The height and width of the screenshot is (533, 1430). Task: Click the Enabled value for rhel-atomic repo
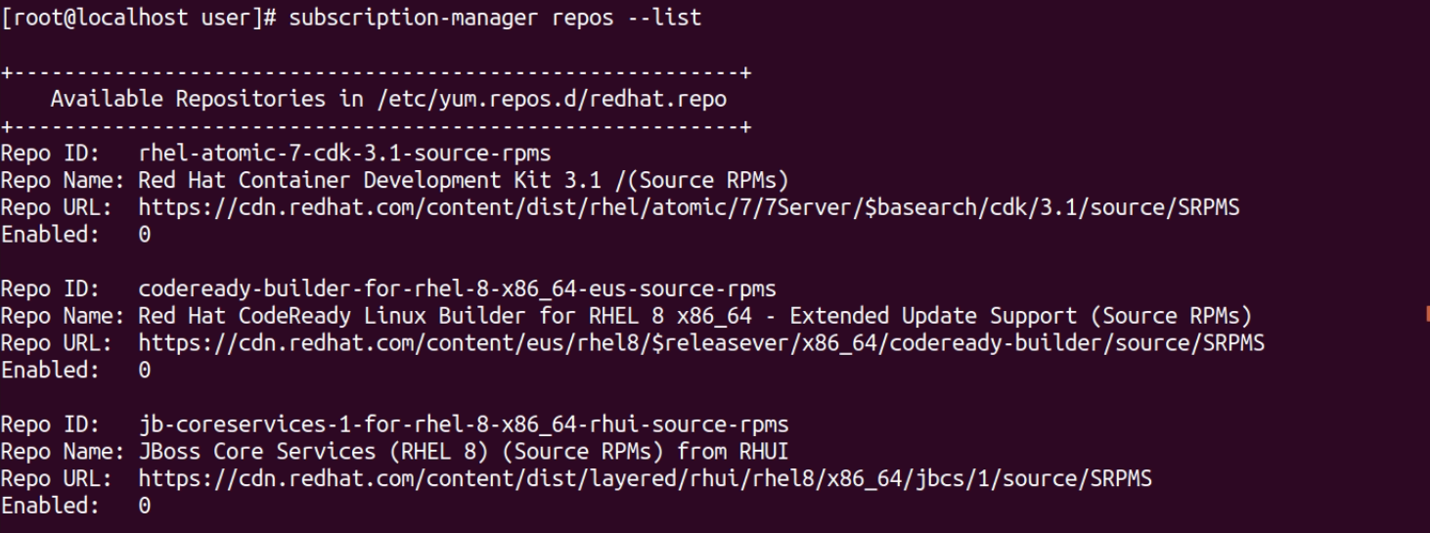point(145,235)
